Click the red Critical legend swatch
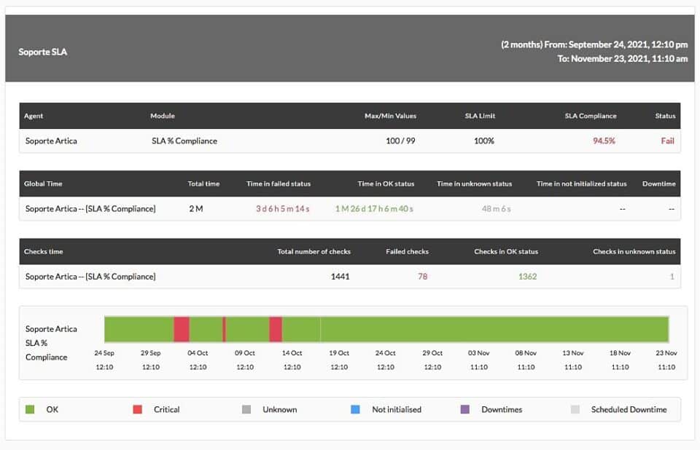Screen dimensions: 700x450 pyautogui.click(x=138, y=409)
